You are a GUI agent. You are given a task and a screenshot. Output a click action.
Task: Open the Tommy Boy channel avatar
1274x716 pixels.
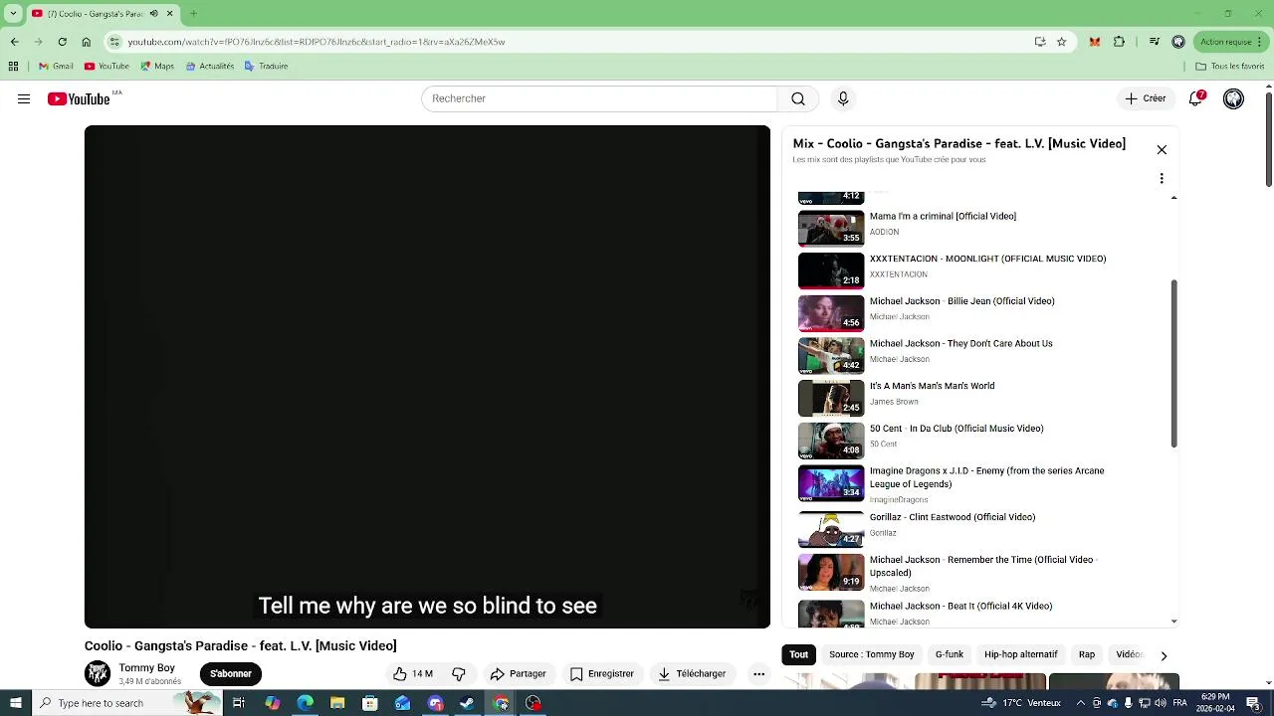coord(98,673)
